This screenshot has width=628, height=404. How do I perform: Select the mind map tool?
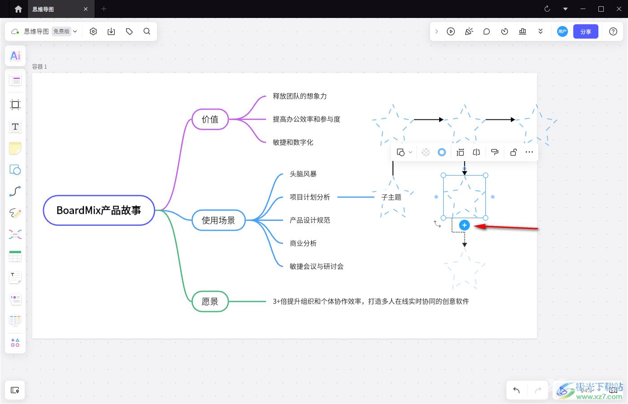(x=15, y=234)
